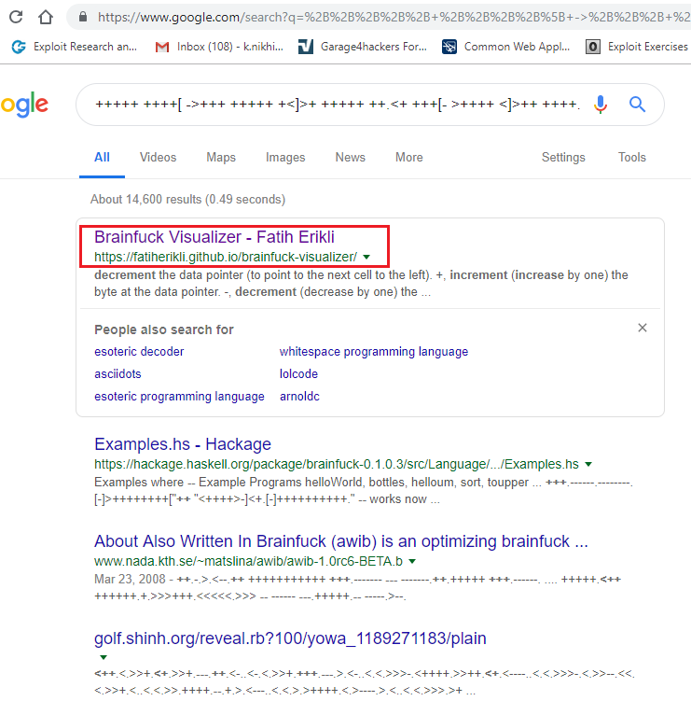Switch to the Images results tab

click(x=285, y=157)
